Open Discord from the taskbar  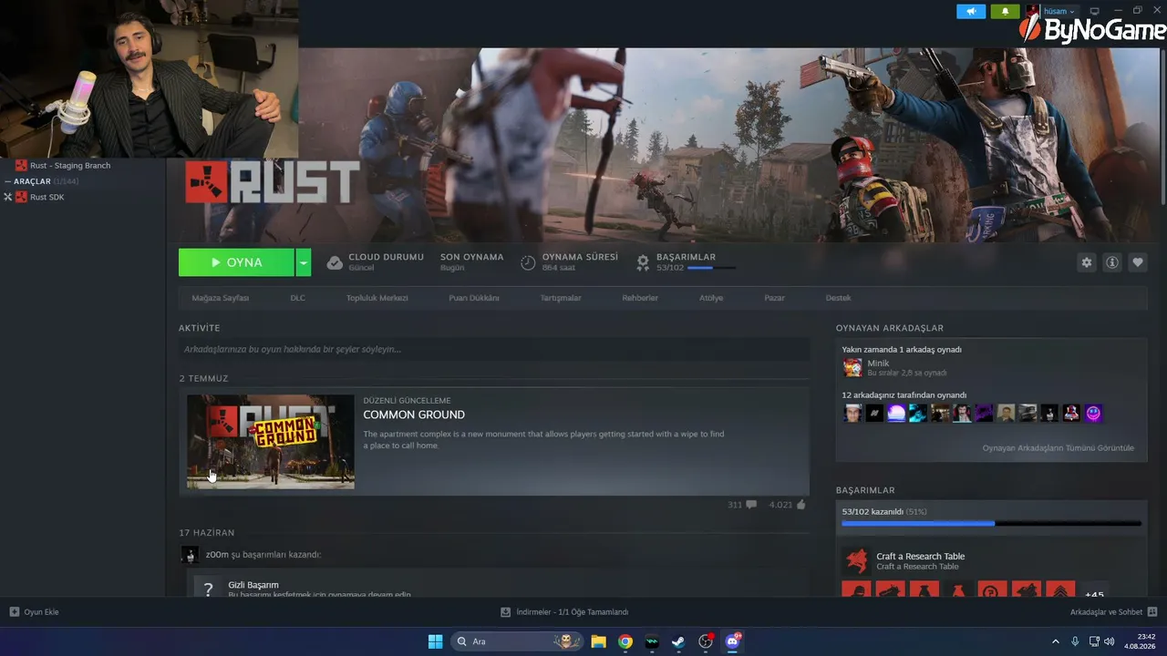click(x=732, y=641)
